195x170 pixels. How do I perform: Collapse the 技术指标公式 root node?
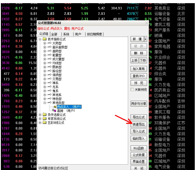[40, 39]
